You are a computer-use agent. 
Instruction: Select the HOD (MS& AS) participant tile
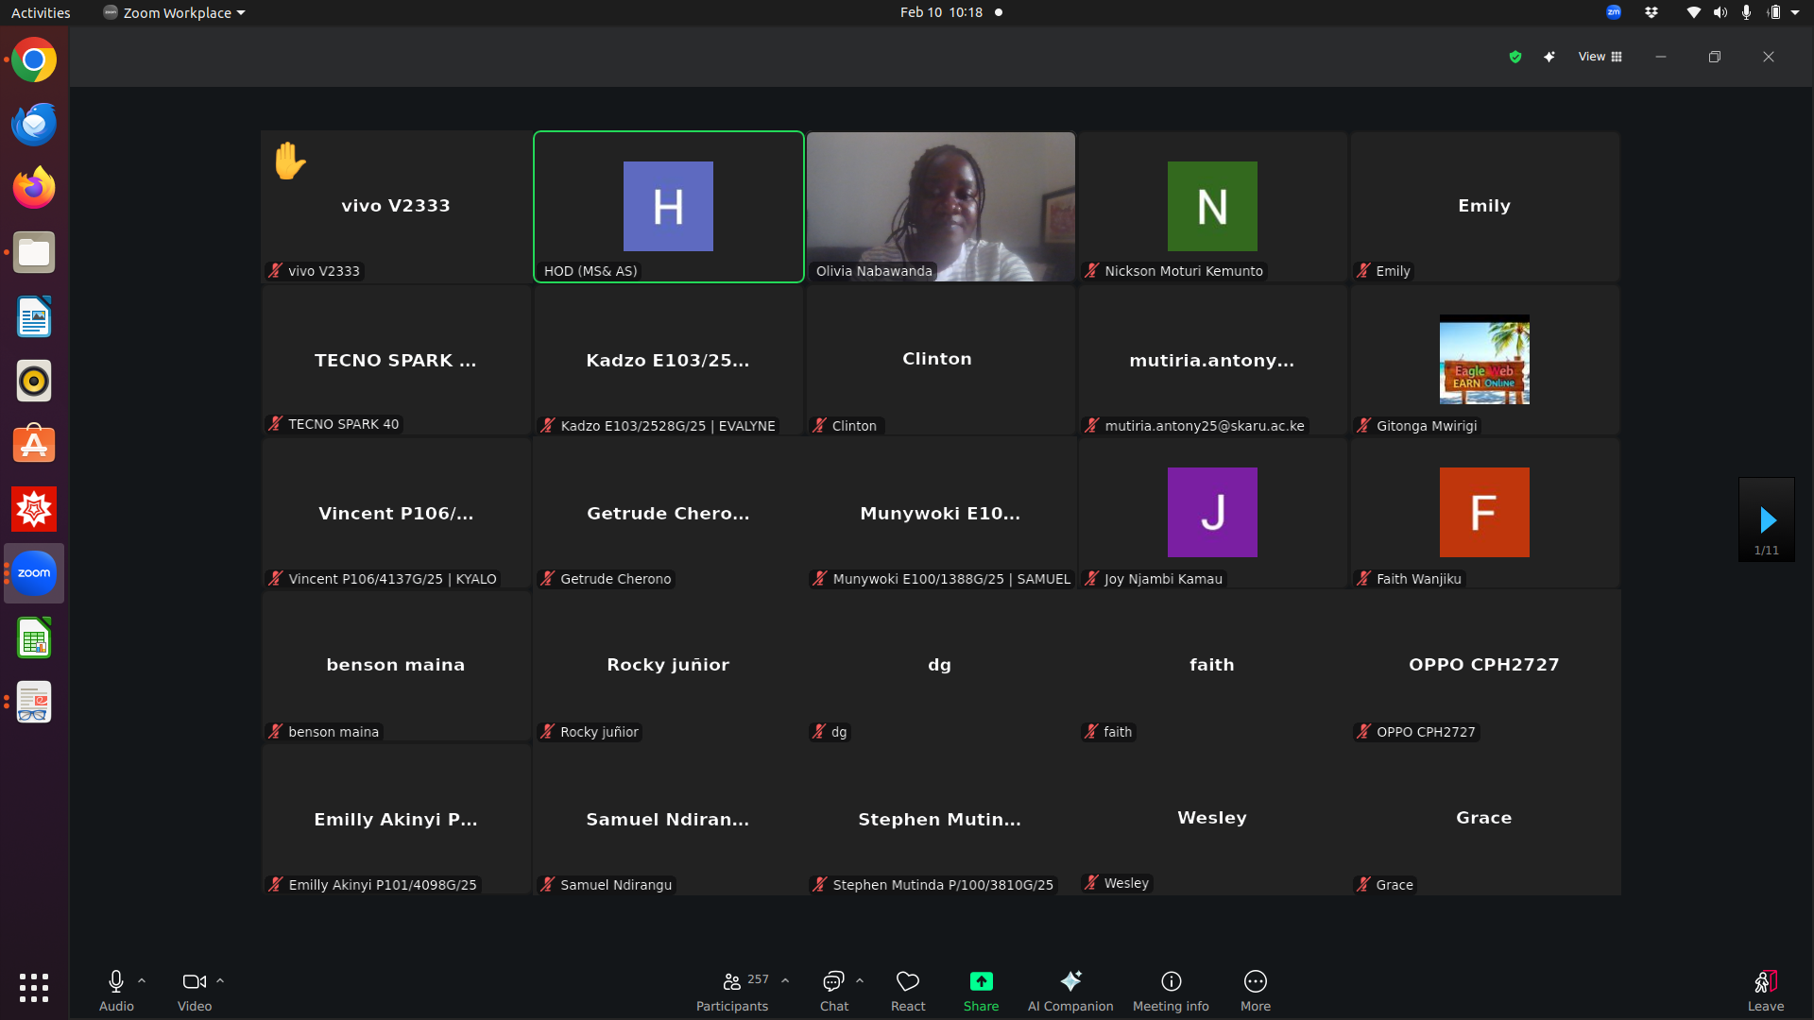[669, 207]
